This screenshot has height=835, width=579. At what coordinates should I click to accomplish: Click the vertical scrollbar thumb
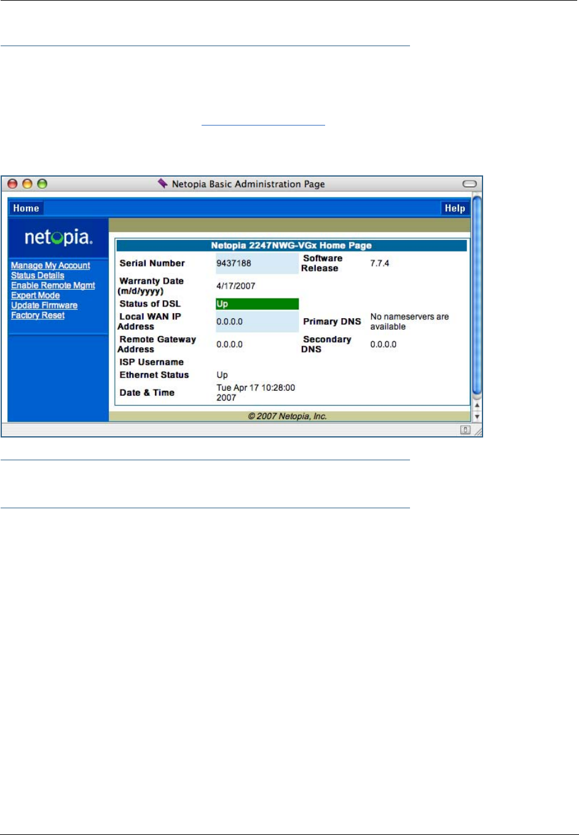477,295
